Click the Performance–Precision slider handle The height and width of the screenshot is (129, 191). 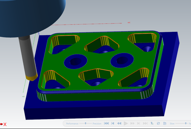[x=85, y=123]
